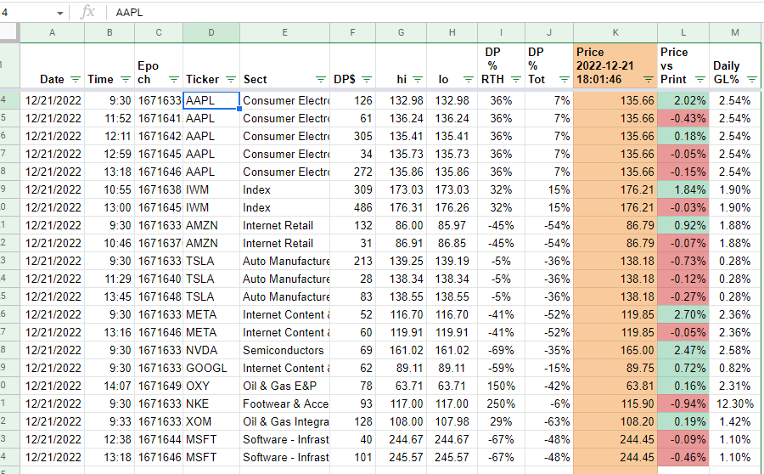
Task: Select column K header
Action: [x=615, y=32]
